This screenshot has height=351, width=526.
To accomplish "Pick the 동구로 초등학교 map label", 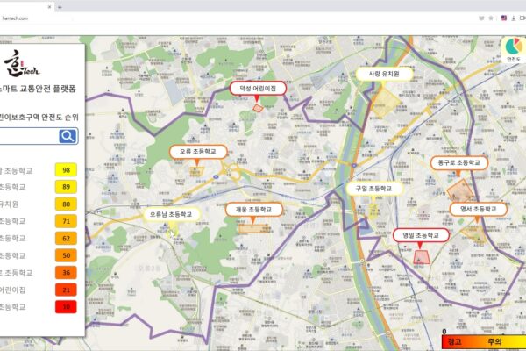I will 458,163.
